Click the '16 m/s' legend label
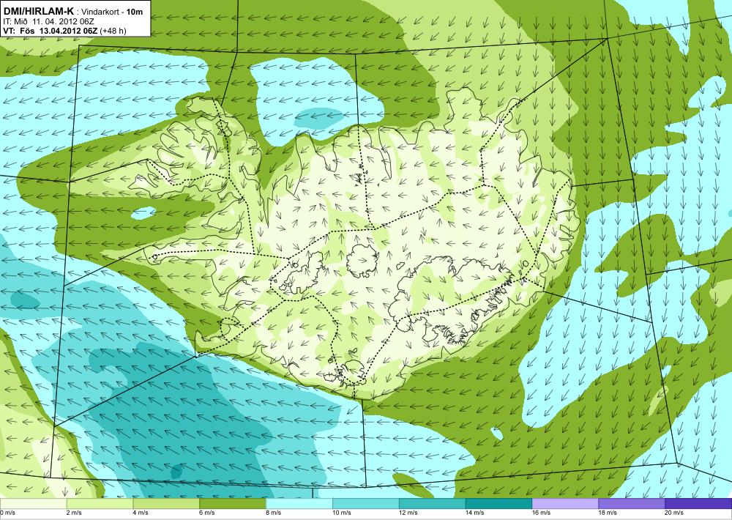This screenshot has height=520, width=732. pos(542,513)
